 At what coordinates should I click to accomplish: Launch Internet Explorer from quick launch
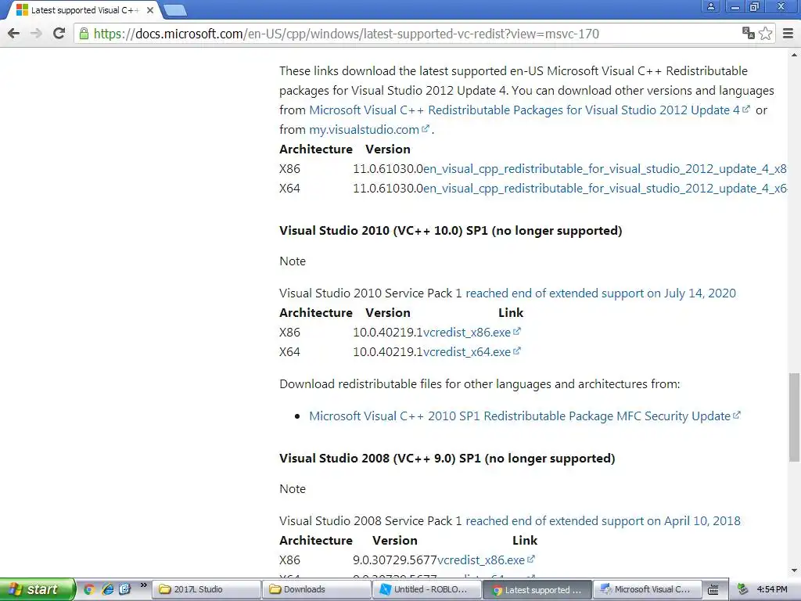[x=108, y=589]
